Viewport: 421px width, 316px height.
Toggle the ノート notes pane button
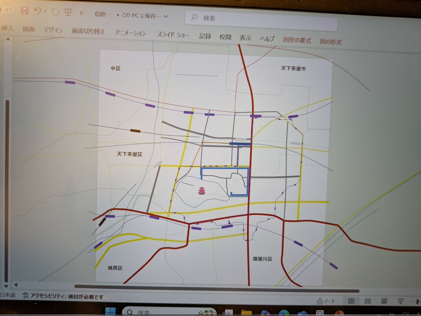click(326, 301)
